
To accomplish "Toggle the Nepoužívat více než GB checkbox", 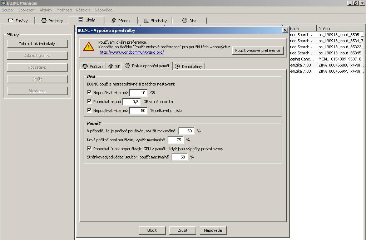I will click(x=89, y=92).
